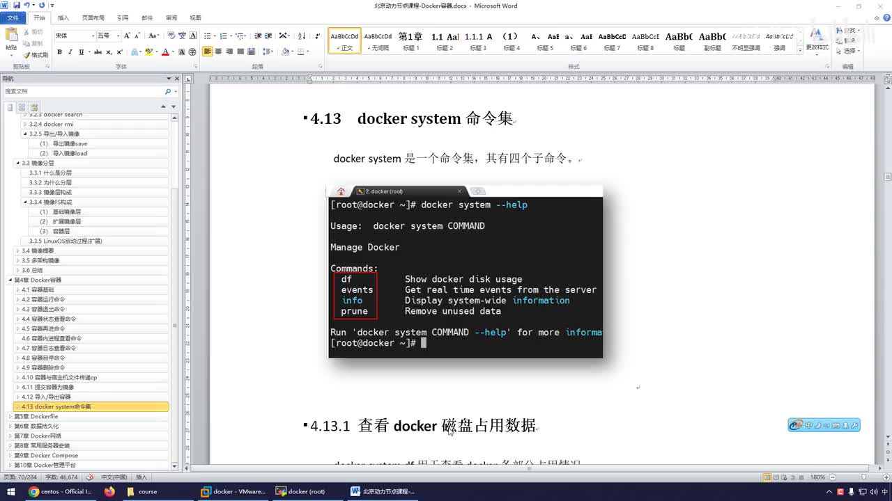Click the 选择 (Select) editing button

coord(849,51)
